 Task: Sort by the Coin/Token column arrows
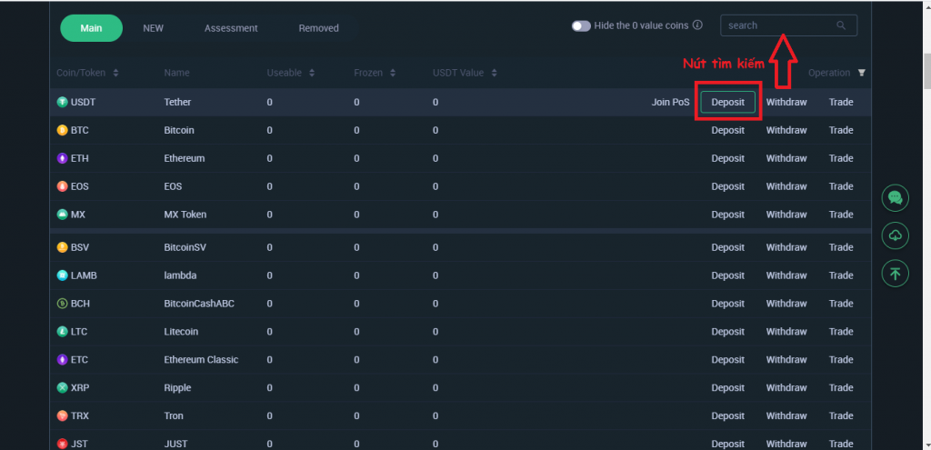(x=115, y=73)
